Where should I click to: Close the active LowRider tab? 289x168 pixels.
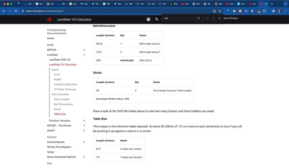point(266,4)
